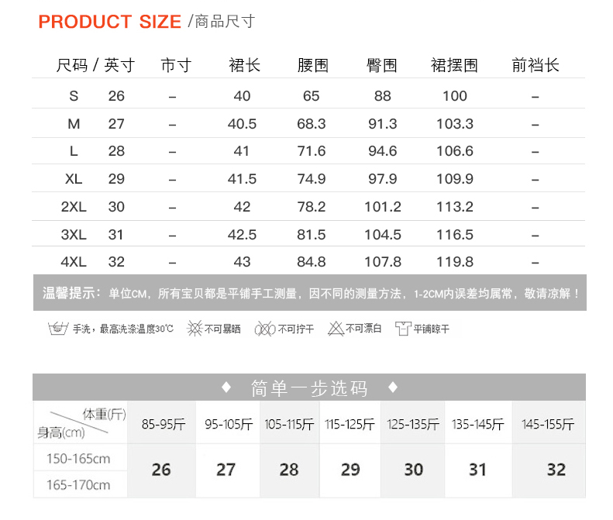Click the 温馨提示 notice label
613x520 pixels.
coord(71,294)
